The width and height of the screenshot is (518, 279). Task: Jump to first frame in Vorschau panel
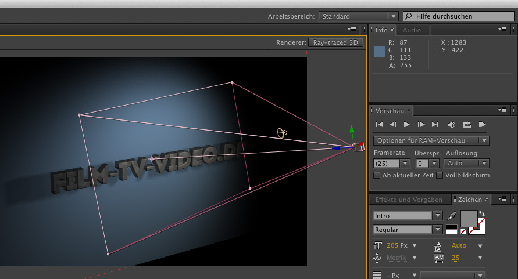coord(379,125)
